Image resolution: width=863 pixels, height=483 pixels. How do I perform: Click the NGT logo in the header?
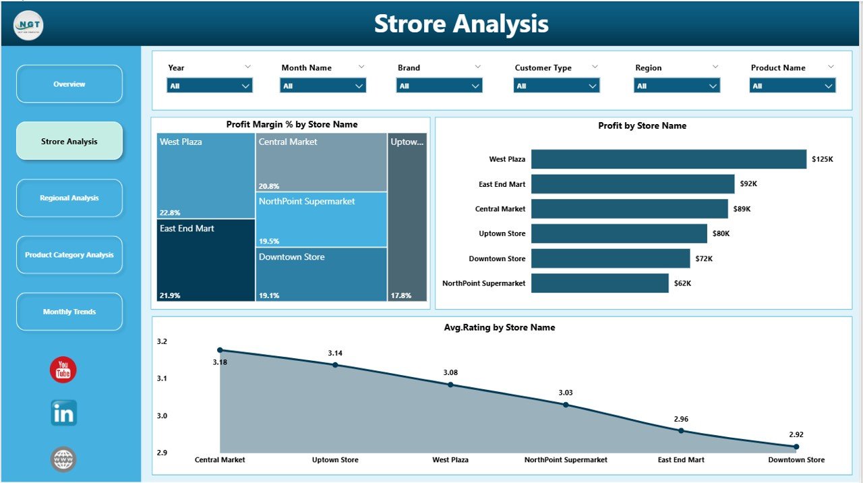point(27,24)
